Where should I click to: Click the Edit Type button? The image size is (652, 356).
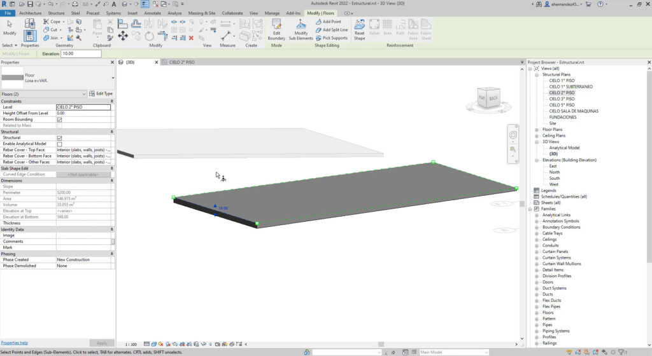(x=101, y=93)
